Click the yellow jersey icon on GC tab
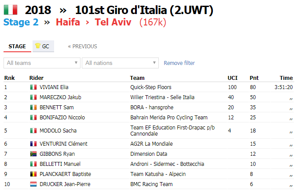 (38, 46)
